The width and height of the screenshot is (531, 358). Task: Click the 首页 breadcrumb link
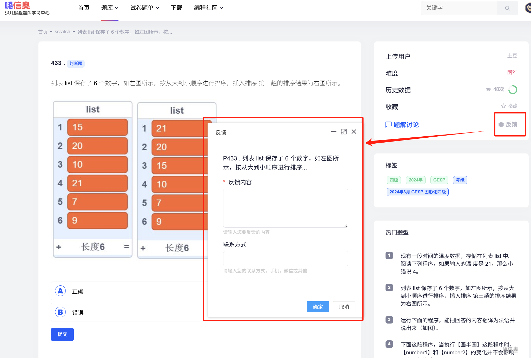(x=43, y=32)
